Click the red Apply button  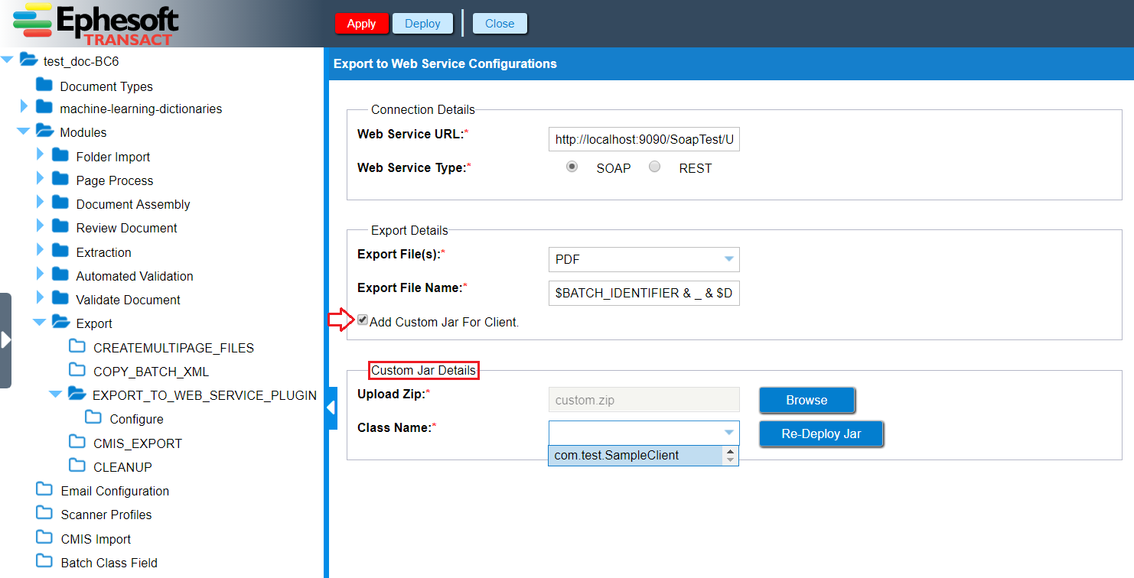[x=361, y=24]
